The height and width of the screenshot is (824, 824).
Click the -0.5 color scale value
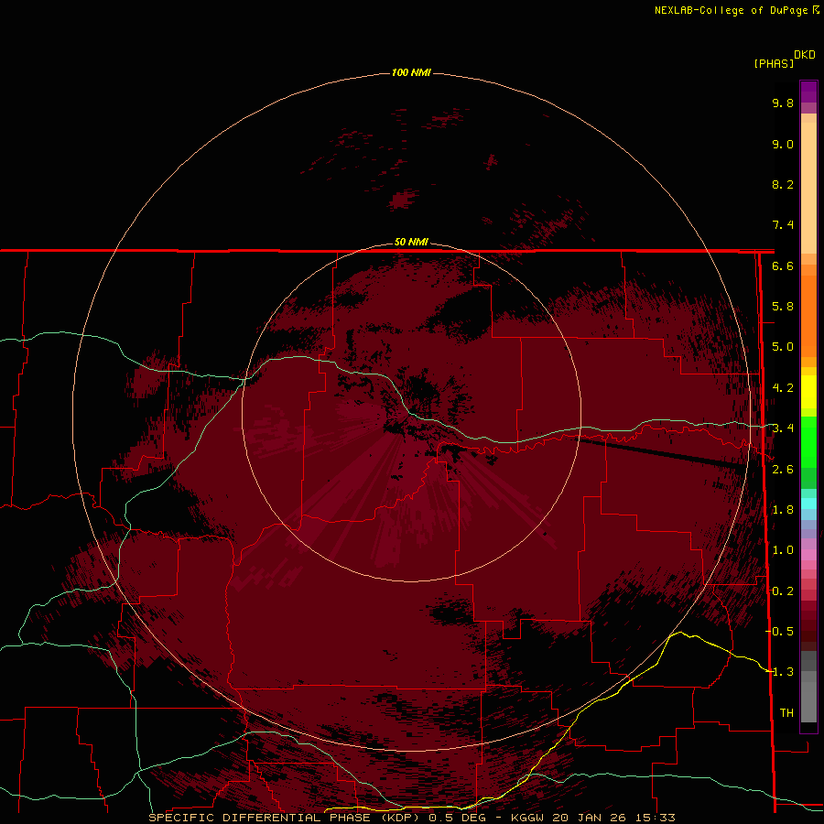pyautogui.click(x=780, y=632)
